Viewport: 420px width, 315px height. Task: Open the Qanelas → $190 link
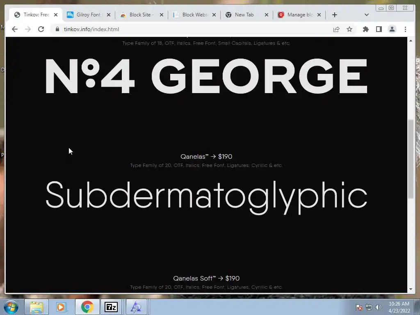point(206,156)
